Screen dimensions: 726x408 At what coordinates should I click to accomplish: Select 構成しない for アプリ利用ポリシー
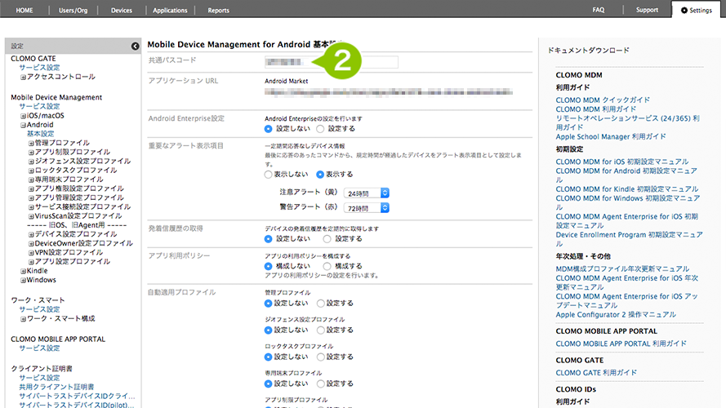coord(268,266)
